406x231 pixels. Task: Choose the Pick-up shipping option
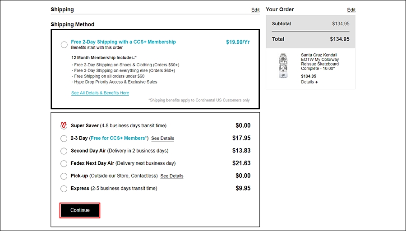coord(64,176)
